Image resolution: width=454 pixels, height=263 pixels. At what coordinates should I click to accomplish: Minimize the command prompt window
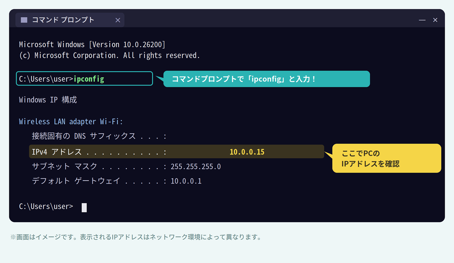click(x=422, y=20)
